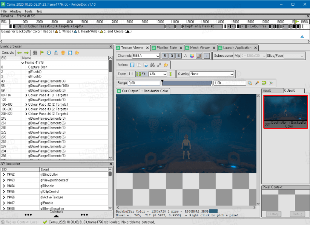The height and width of the screenshot is (225, 310).
Task: Save the texture using the Actions floppy icon
Action: tap(132, 65)
